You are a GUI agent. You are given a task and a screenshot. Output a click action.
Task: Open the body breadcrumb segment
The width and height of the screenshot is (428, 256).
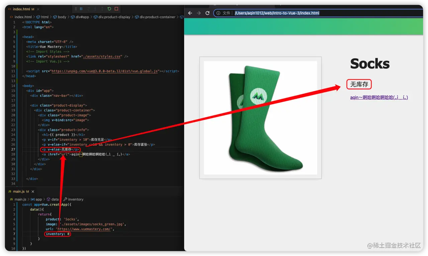click(x=60, y=17)
